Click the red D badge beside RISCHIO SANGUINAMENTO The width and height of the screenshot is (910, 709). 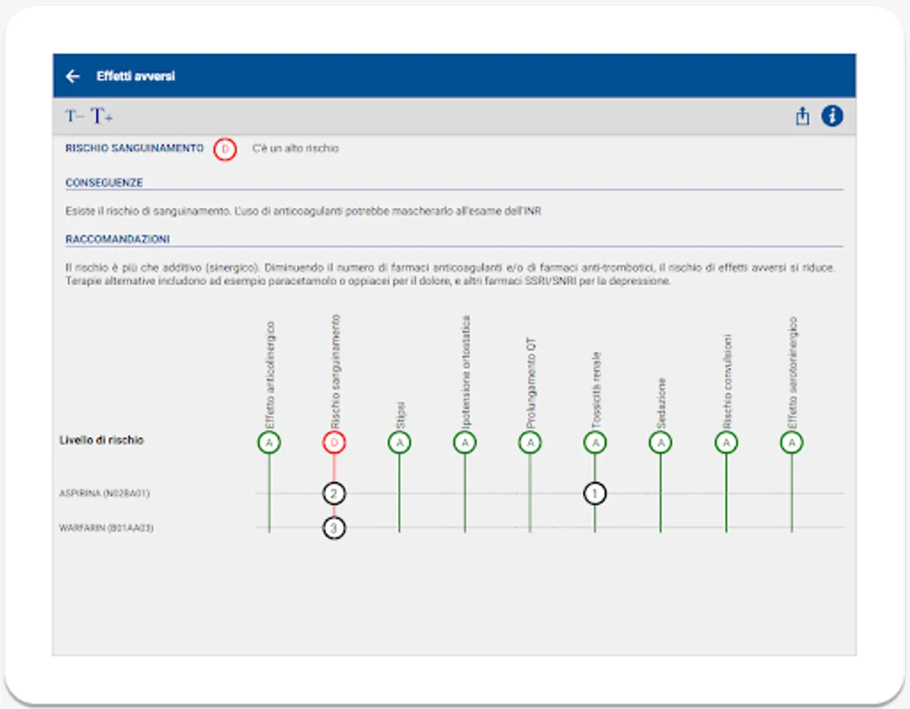225,149
